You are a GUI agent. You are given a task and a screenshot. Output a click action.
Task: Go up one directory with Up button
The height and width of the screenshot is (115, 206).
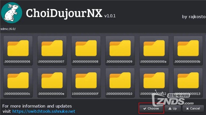(173, 108)
